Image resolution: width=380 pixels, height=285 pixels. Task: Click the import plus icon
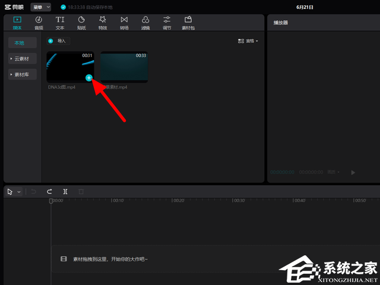point(50,41)
